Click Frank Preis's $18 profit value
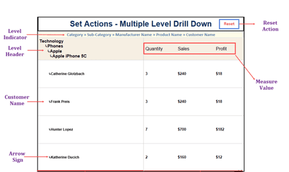The width and height of the screenshot is (289, 172). pos(219,102)
